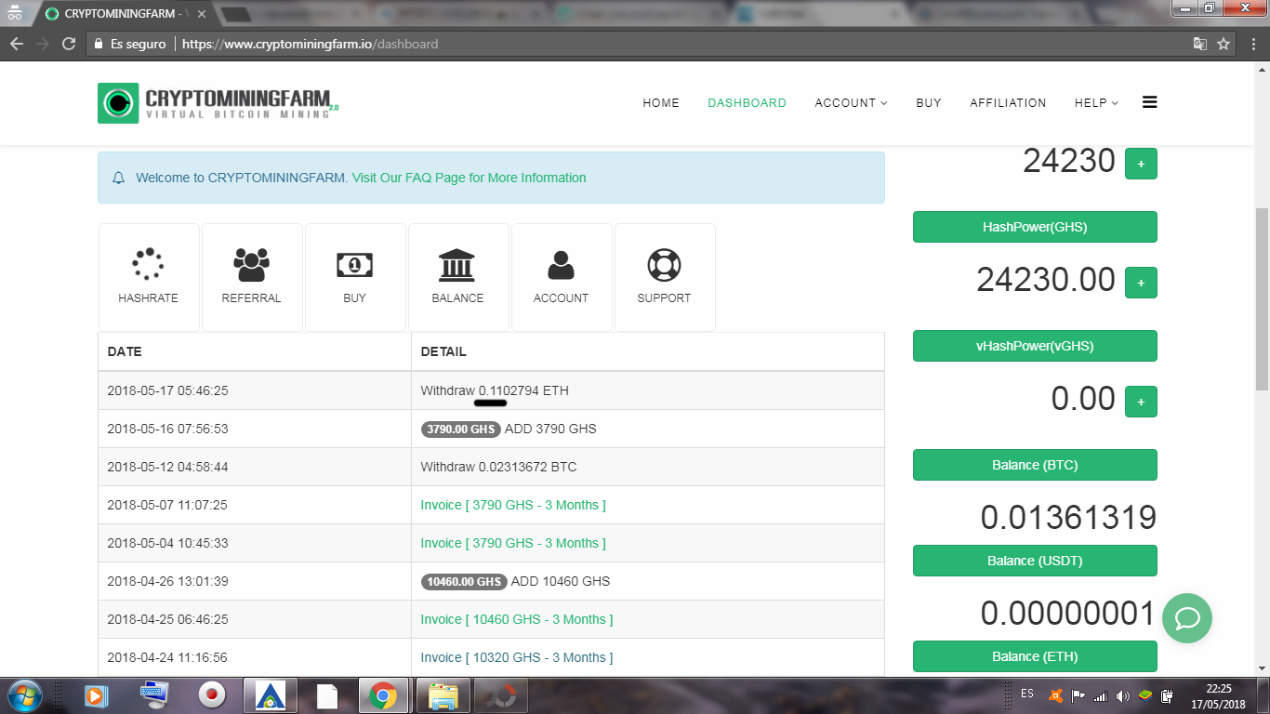1270x714 pixels.
Task: Open BUY in top navigation
Action: (929, 103)
